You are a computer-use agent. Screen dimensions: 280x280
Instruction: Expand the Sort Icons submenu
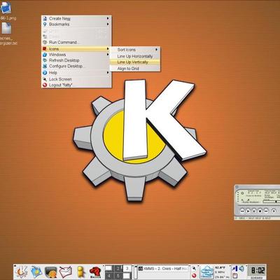point(135,50)
